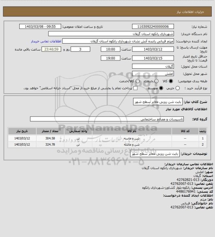Select the کالا radio button

pos(171,81)
